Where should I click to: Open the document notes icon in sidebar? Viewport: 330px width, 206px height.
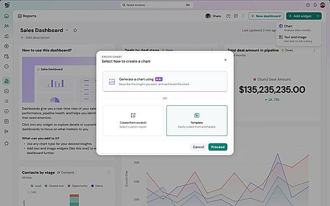(7, 121)
